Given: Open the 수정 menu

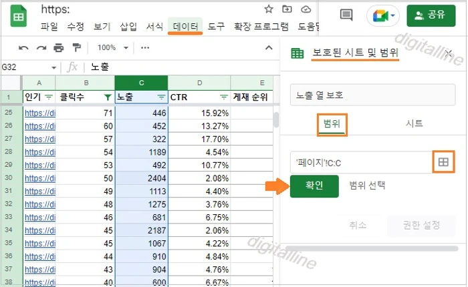Looking at the screenshot, I should (76, 27).
